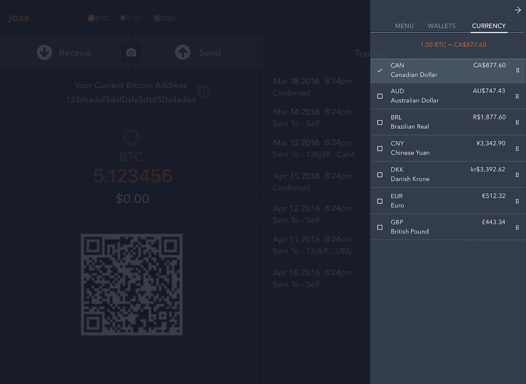The height and width of the screenshot is (384, 526).
Task: Open the Apr 11 2016 transaction to 72dk9…U83j
Action: 316,245
